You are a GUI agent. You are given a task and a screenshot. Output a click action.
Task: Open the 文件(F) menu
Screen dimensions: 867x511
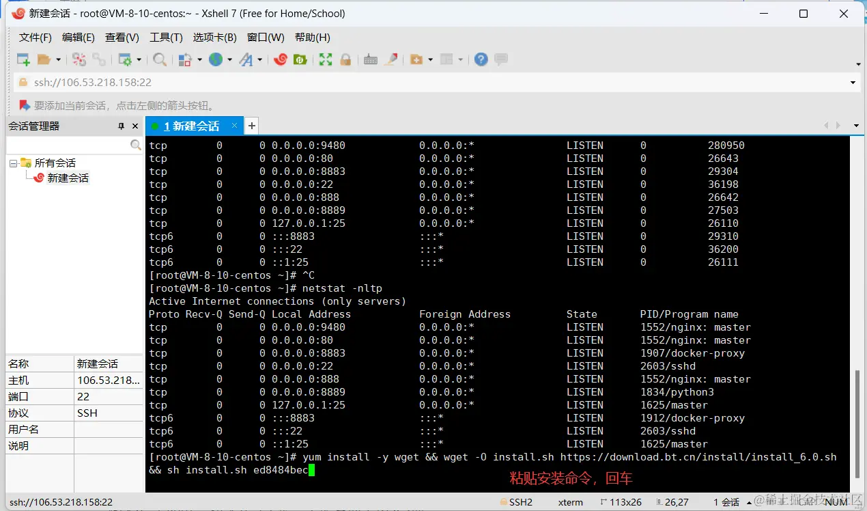(x=35, y=37)
